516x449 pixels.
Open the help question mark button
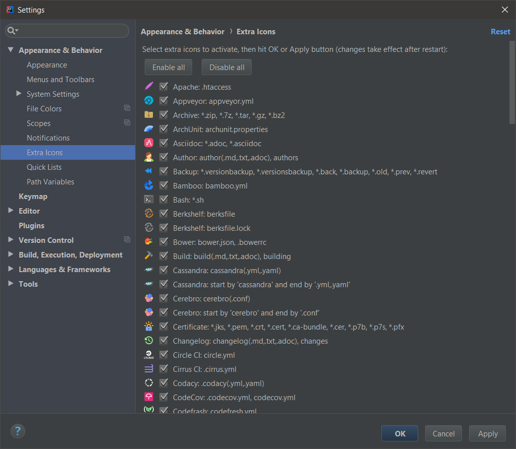18,431
